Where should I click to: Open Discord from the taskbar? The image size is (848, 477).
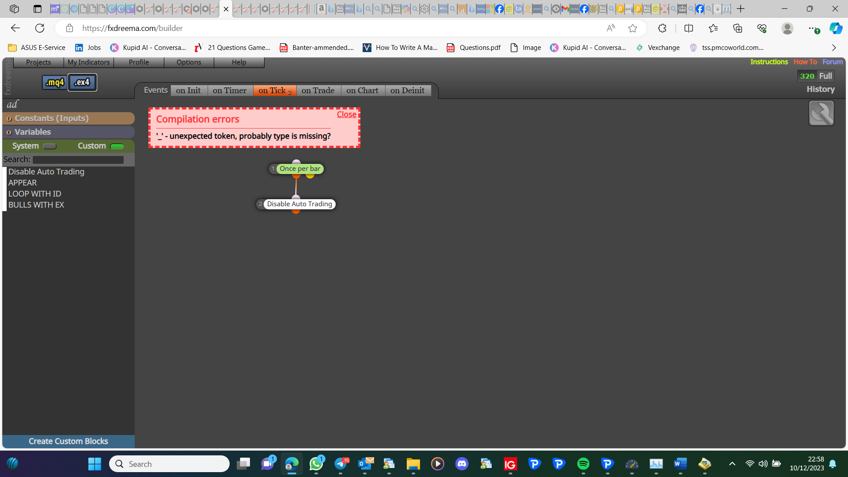coord(462,464)
